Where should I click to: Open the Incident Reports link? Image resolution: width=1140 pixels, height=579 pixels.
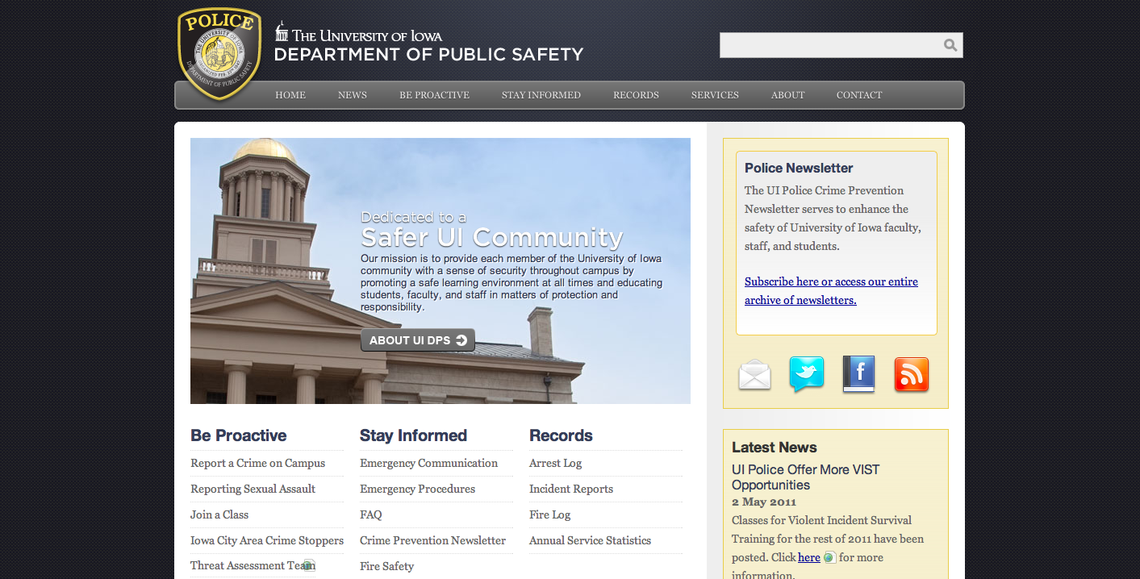(571, 489)
